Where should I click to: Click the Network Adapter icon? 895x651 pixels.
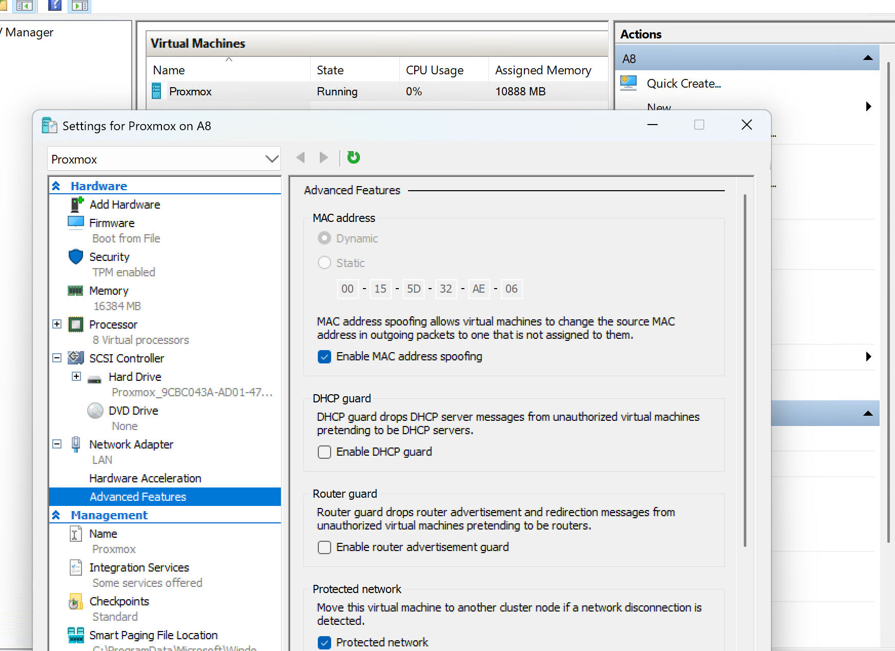(76, 444)
